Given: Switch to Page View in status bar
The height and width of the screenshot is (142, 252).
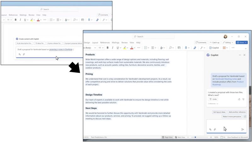Looking at the screenshot, I should pos(167,137).
